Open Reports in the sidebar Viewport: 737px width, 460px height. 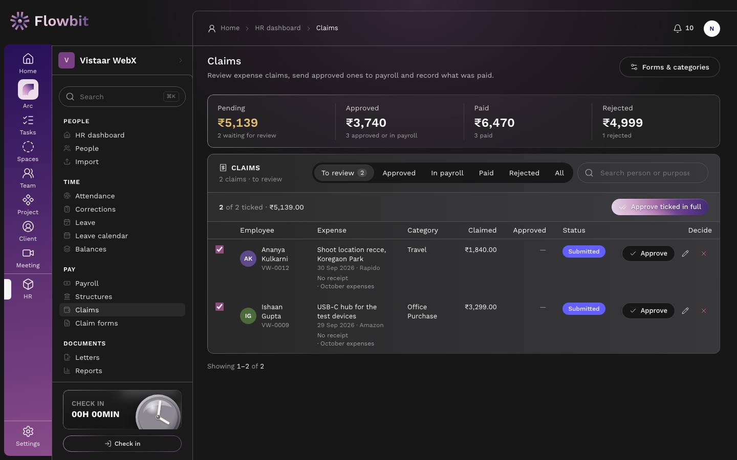tap(122, 371)
